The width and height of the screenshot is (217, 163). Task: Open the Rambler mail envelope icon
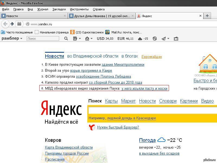pos(87,39)
